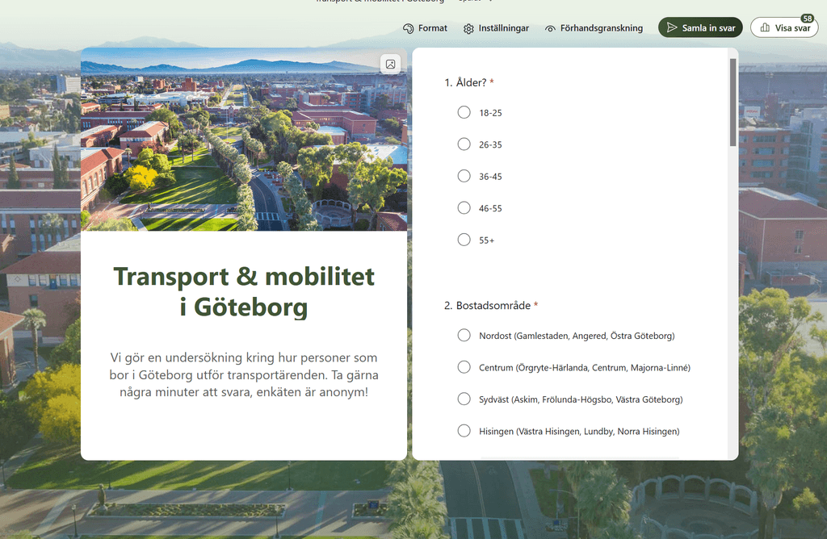Open the Format options

425,28
